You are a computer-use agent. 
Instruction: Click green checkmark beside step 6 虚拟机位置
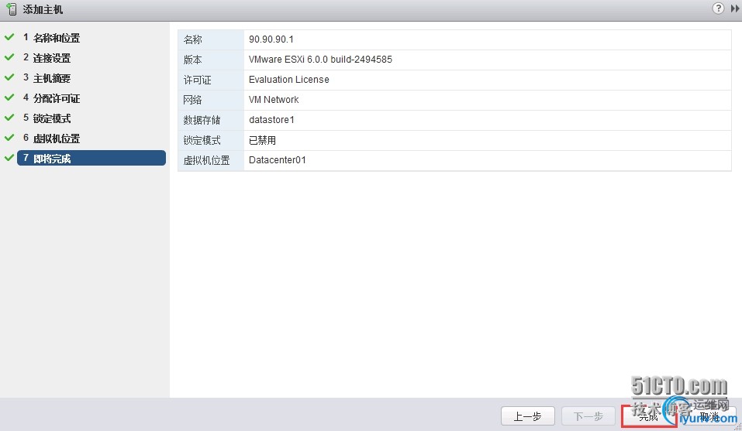pyautogui.click(x=9, y=138)
